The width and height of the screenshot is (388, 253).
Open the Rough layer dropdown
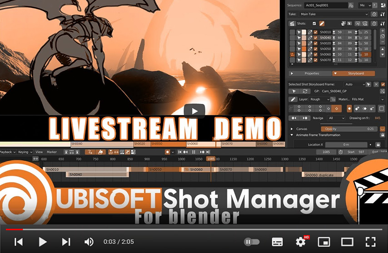click(x=319, y=99)
